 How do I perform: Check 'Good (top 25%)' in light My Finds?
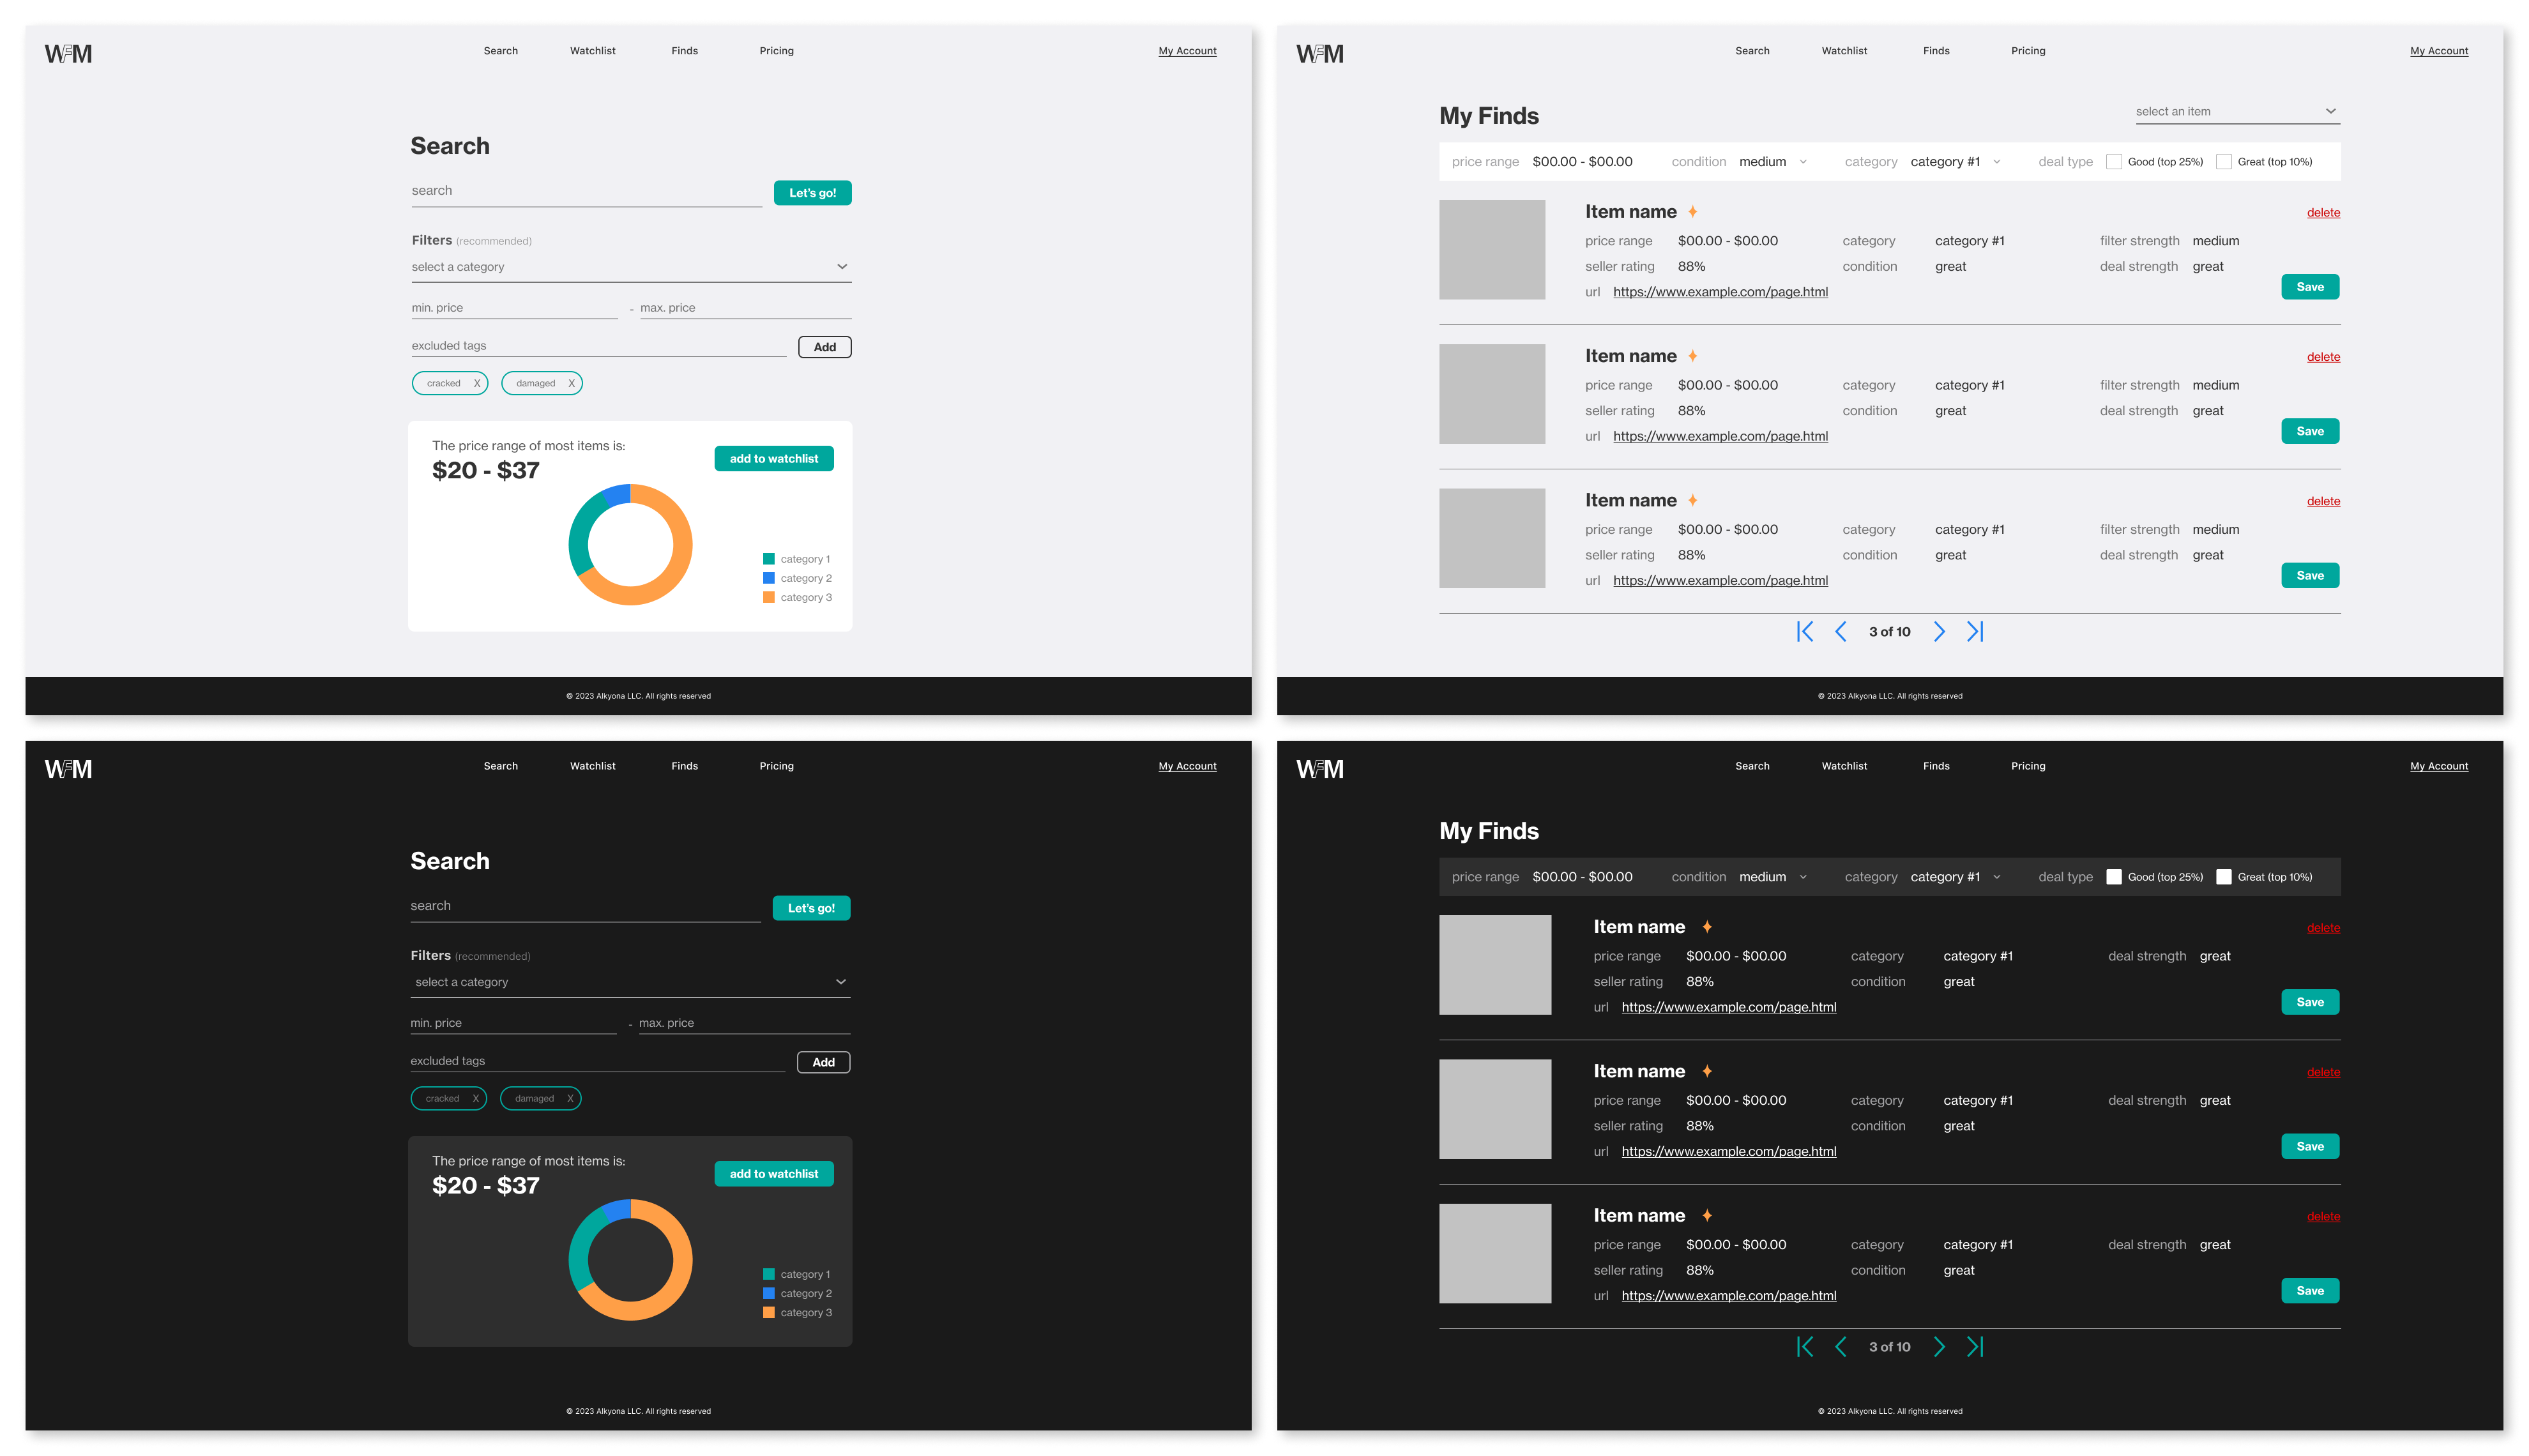tap(2114, 162)
